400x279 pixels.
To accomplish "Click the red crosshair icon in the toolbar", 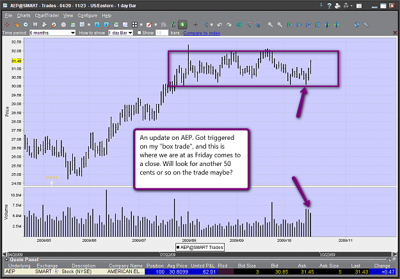I will click(x=7, y=25).
